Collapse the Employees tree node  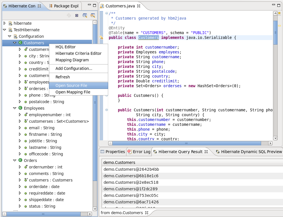pyautogui.click(x=15, y=108)
